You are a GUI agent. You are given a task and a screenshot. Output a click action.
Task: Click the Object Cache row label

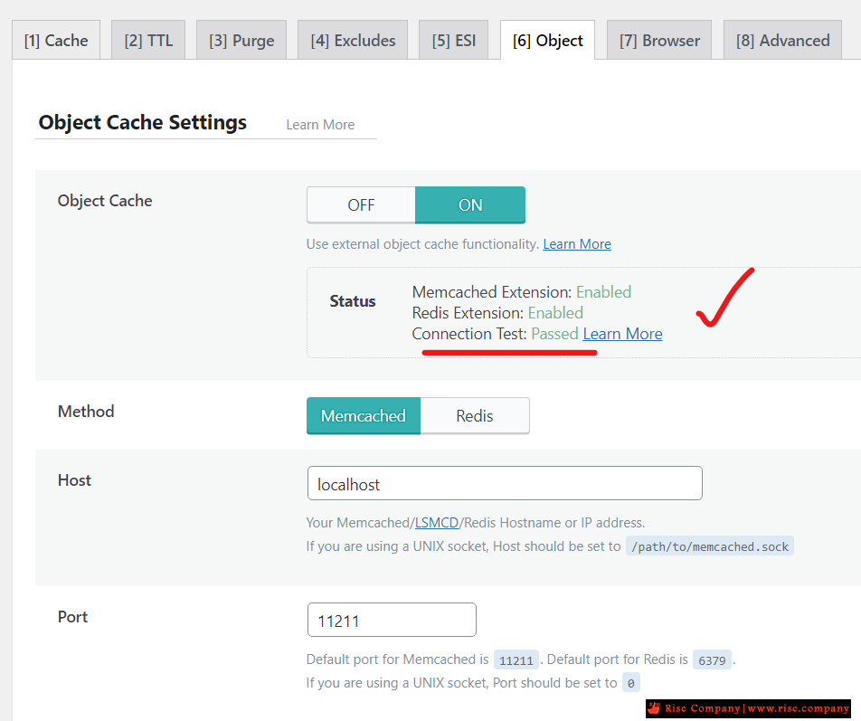tap(105, 201)
